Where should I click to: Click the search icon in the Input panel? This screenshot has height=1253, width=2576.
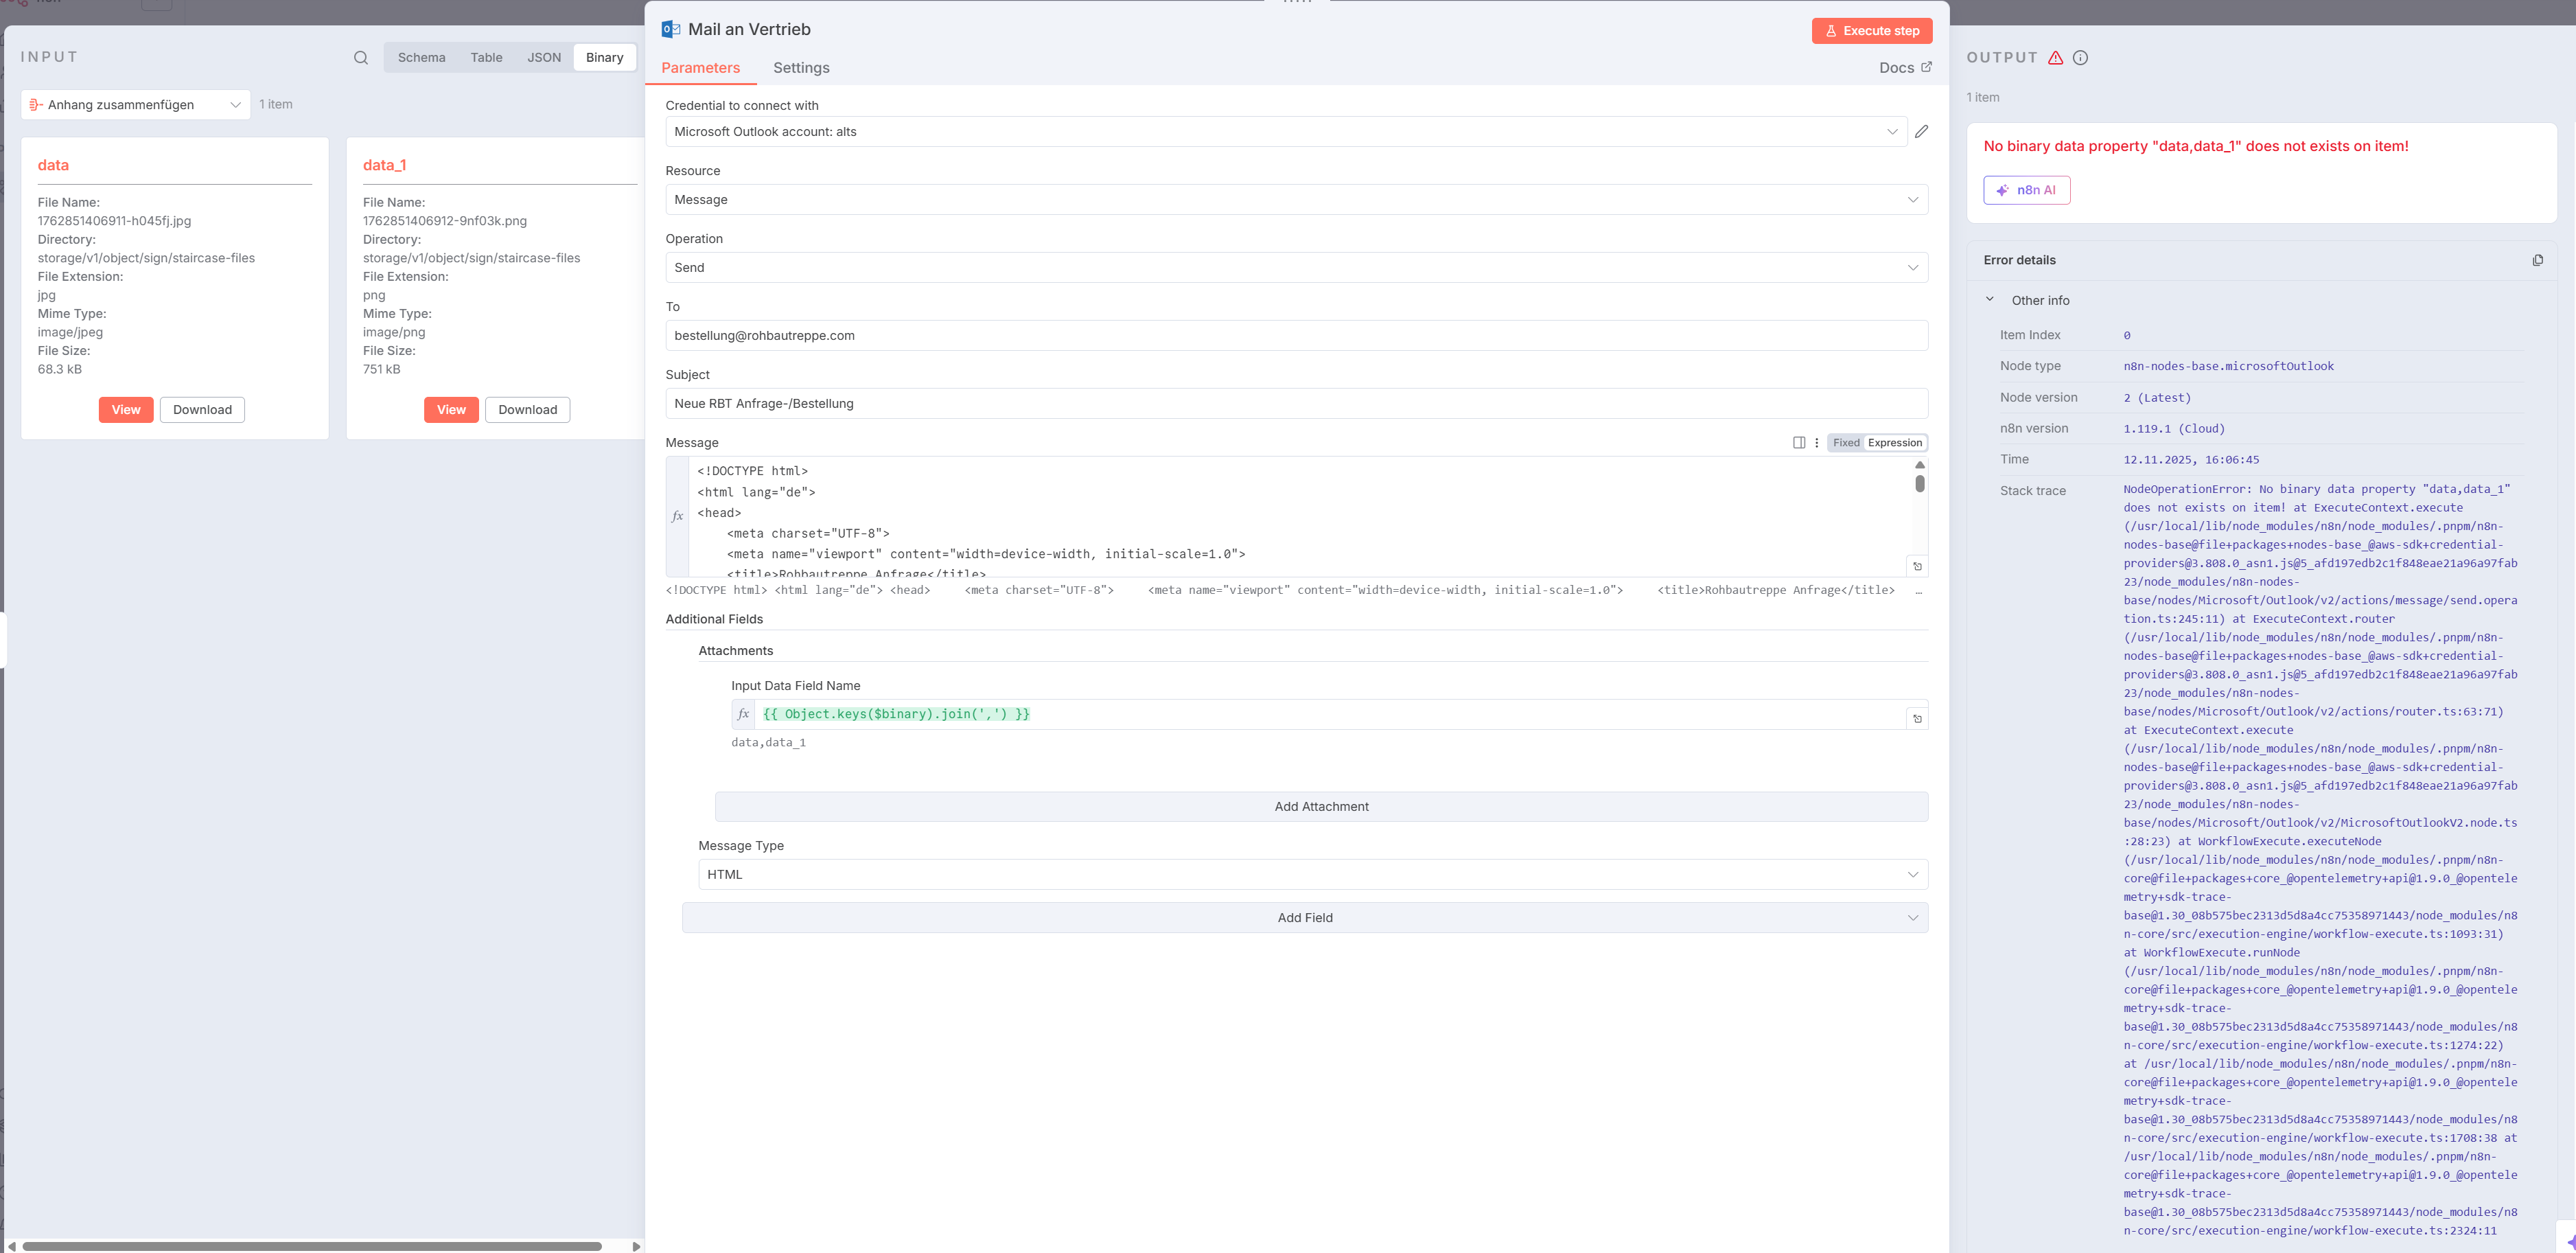(361, 58)
